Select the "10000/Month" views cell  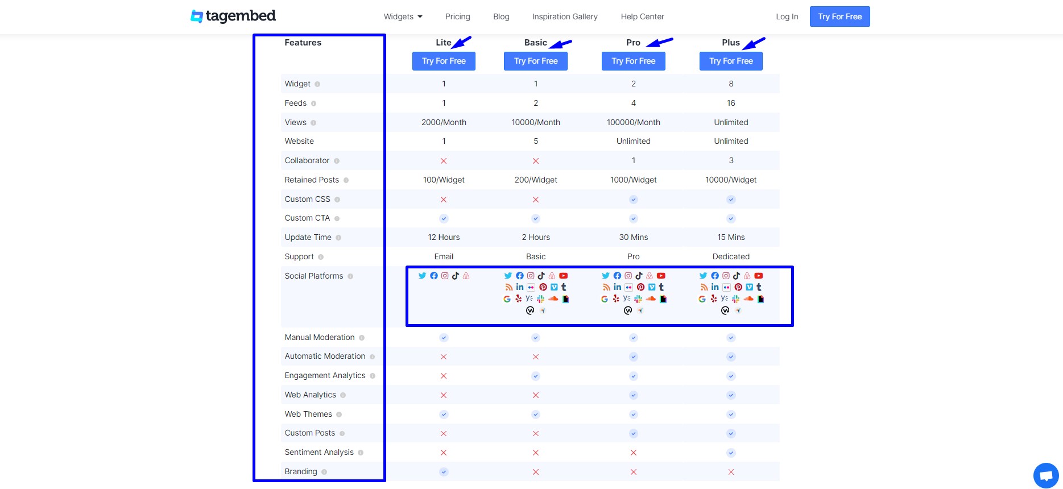[x=536, y=122]
